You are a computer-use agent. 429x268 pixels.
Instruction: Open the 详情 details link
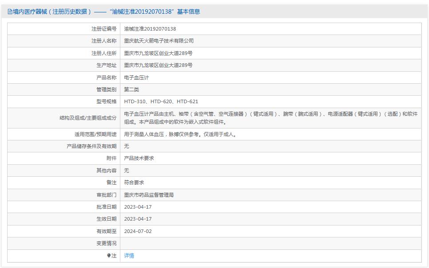click(128, 256)
